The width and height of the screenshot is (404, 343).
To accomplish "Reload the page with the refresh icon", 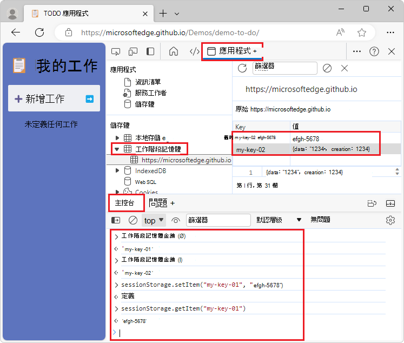I will [x=39, y=32].
